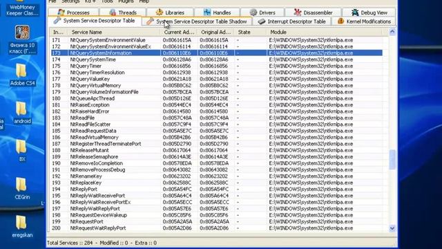Click the Total Services :: 284 status bar text

click(70, 243)
